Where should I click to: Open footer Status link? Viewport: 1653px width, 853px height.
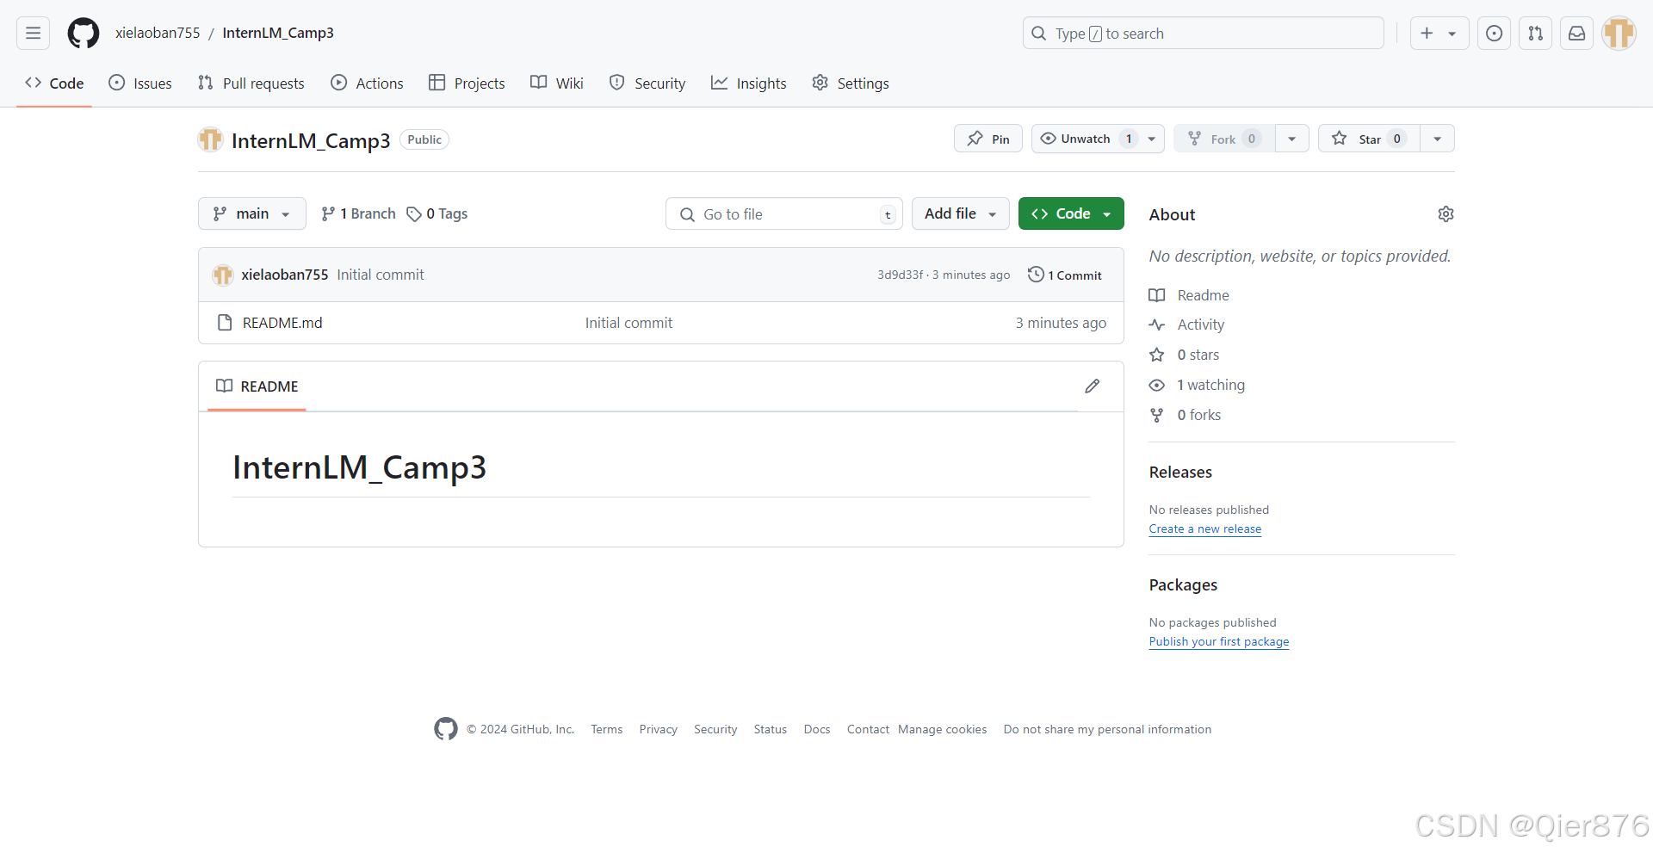[771, 729]
